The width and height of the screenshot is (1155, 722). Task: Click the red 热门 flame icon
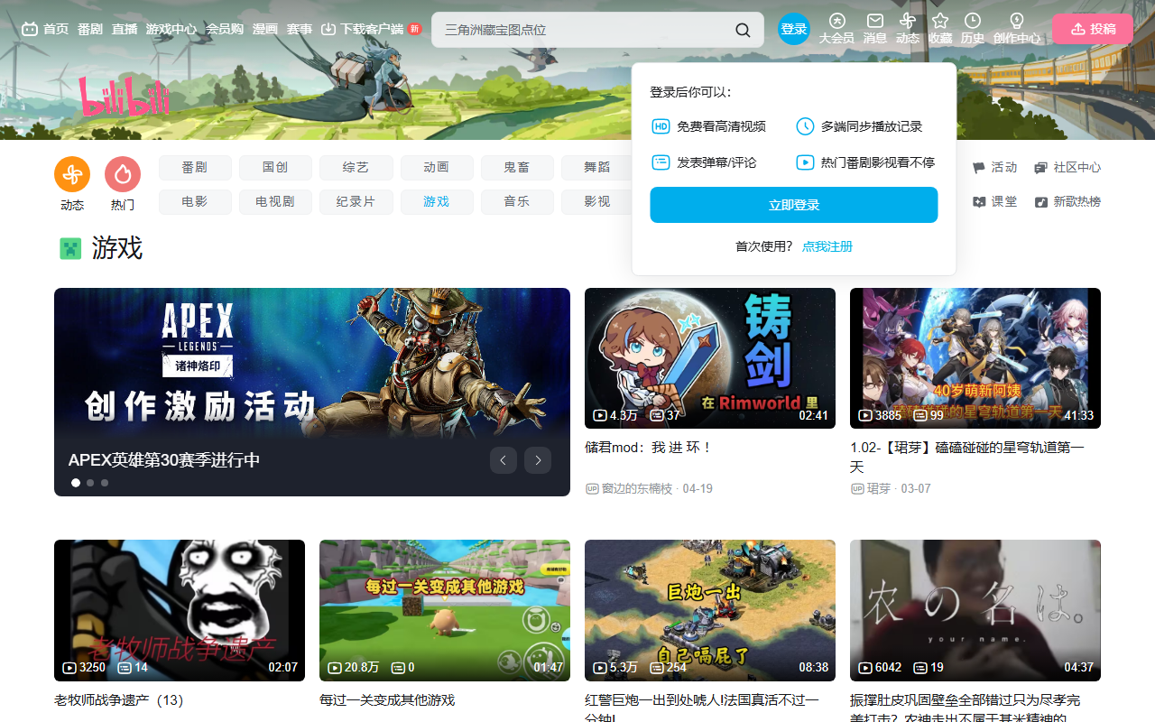pos(123,174)
